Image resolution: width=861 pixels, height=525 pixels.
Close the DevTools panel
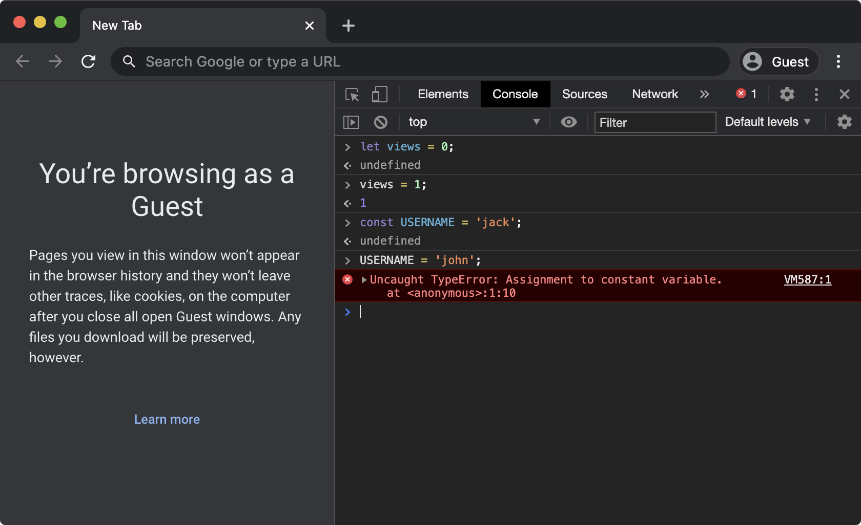point(845,94)
